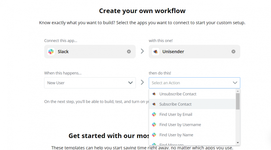Click the scroll up arrow in action list
This screenshot has width=271, height=150.
[238, 91]
